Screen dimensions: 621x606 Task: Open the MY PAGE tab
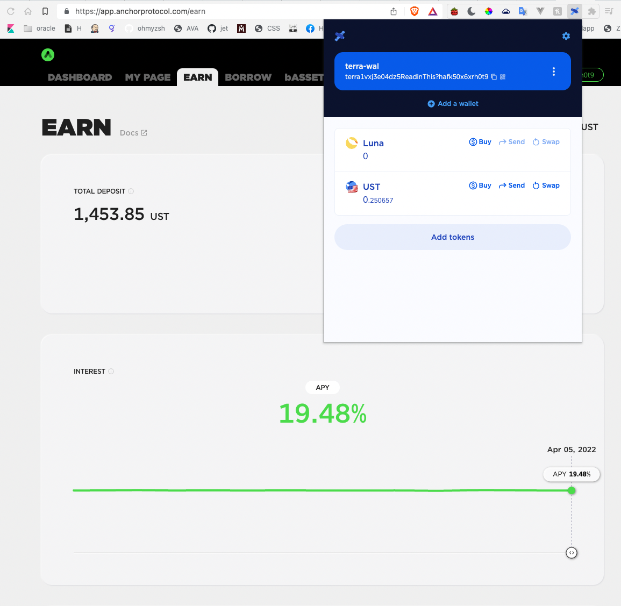click(148, 77)
